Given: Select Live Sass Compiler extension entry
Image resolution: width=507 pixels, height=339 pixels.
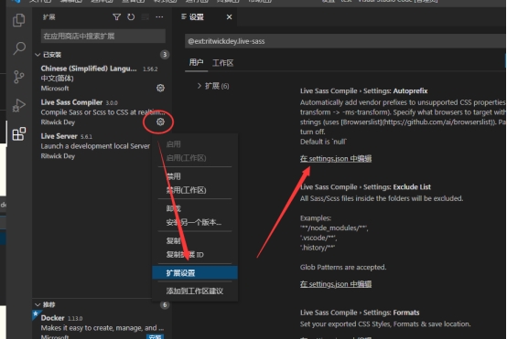Looking at the screenshot, I should 102,112.
